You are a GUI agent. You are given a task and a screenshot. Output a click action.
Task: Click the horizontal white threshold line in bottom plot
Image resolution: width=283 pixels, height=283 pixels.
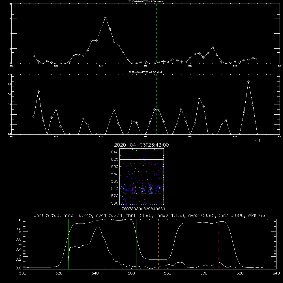[149, 244]
